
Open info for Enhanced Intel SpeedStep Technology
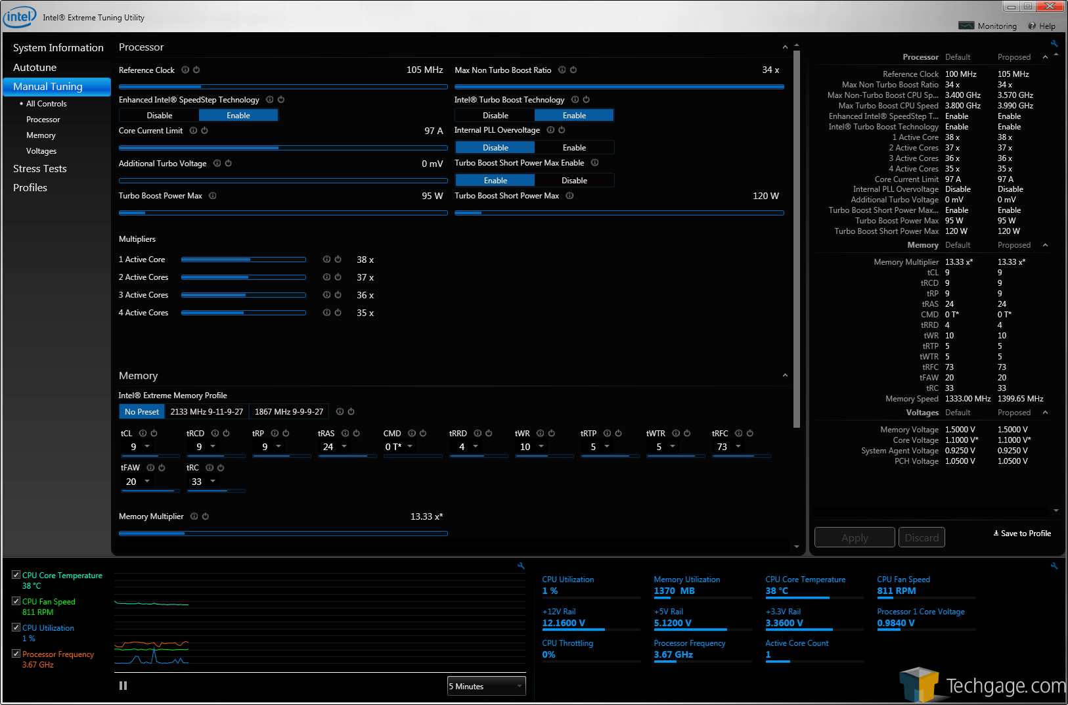(x=270, y=100)
